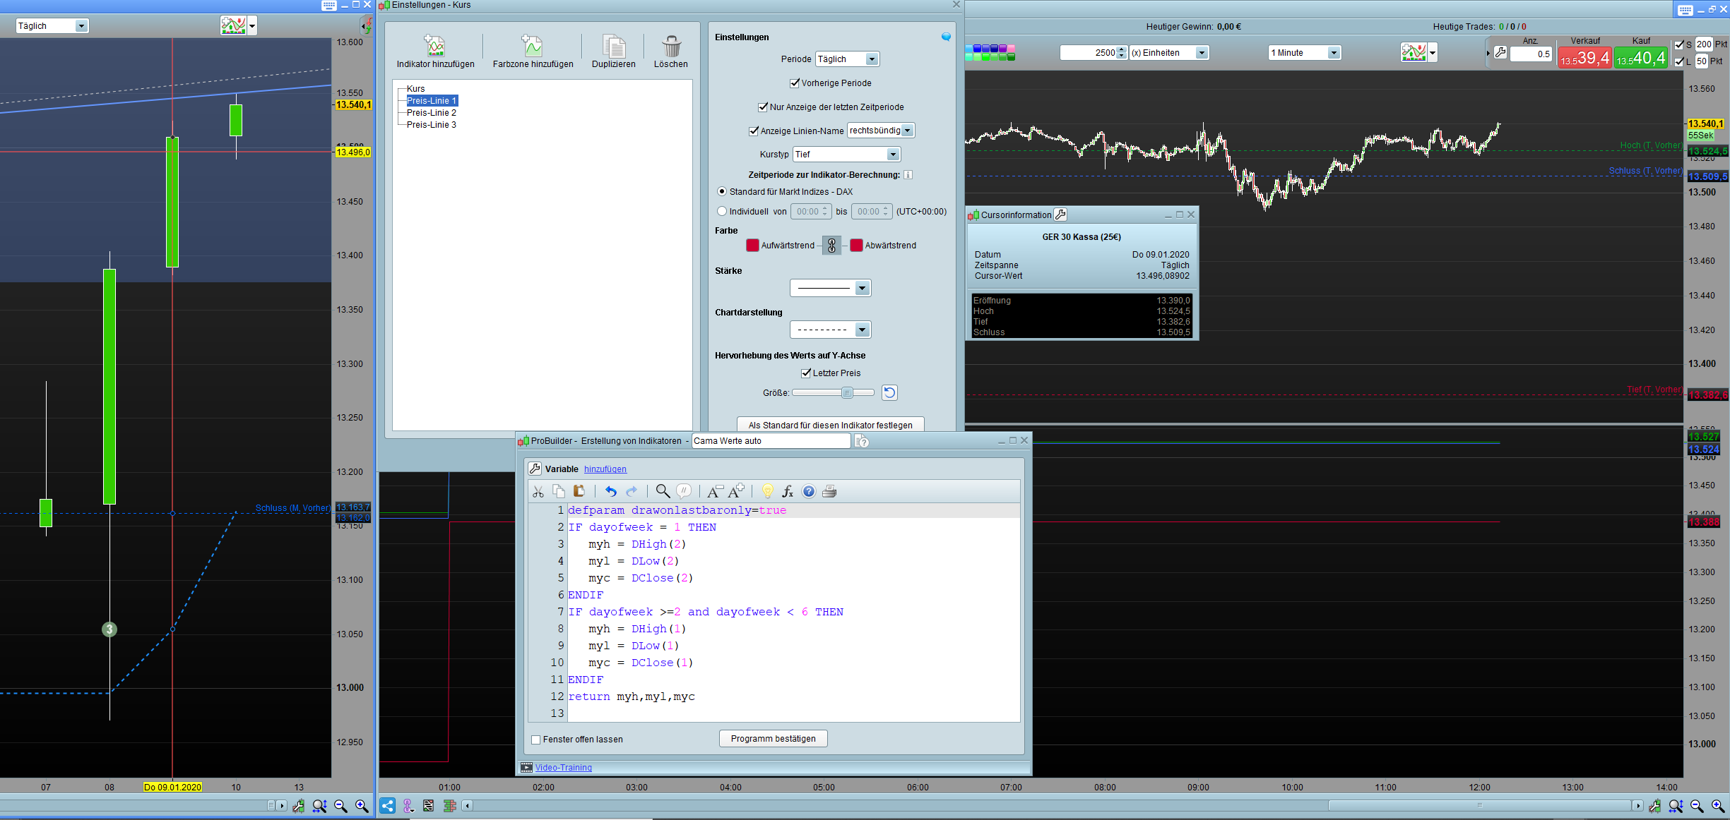Click the fx function library icon
The height and width of the screenshot is (820, 1730).
click(x=788, y=491)
